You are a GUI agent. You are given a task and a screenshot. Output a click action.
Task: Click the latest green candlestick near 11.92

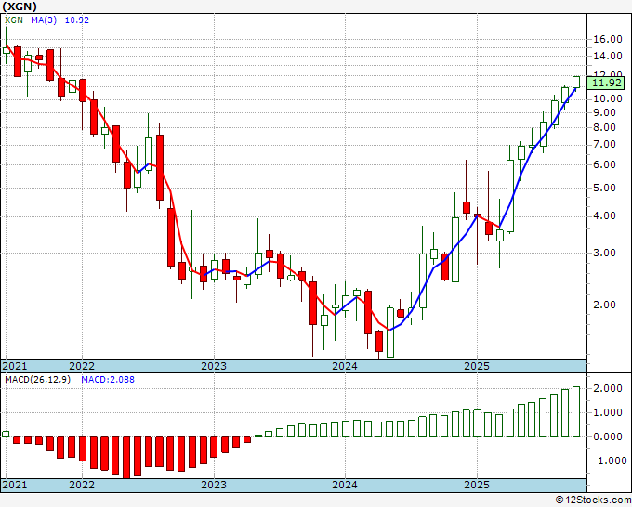point(576,82)
